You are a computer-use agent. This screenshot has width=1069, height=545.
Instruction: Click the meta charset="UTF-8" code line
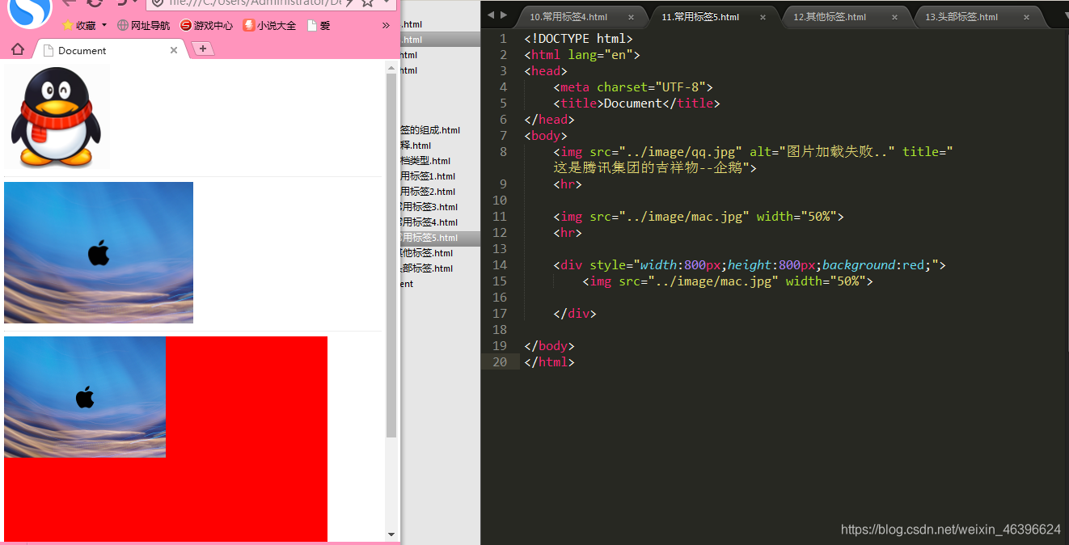pyautogui.click(x=633, y=87)
